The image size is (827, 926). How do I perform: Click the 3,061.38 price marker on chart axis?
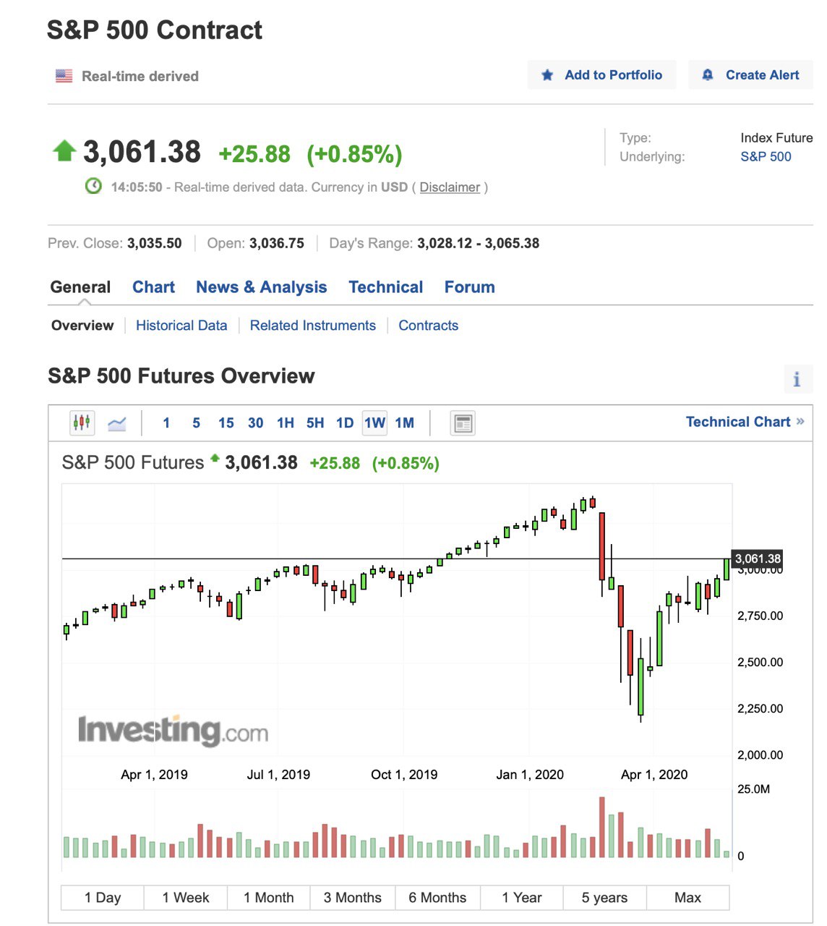[x=758, y=558]
